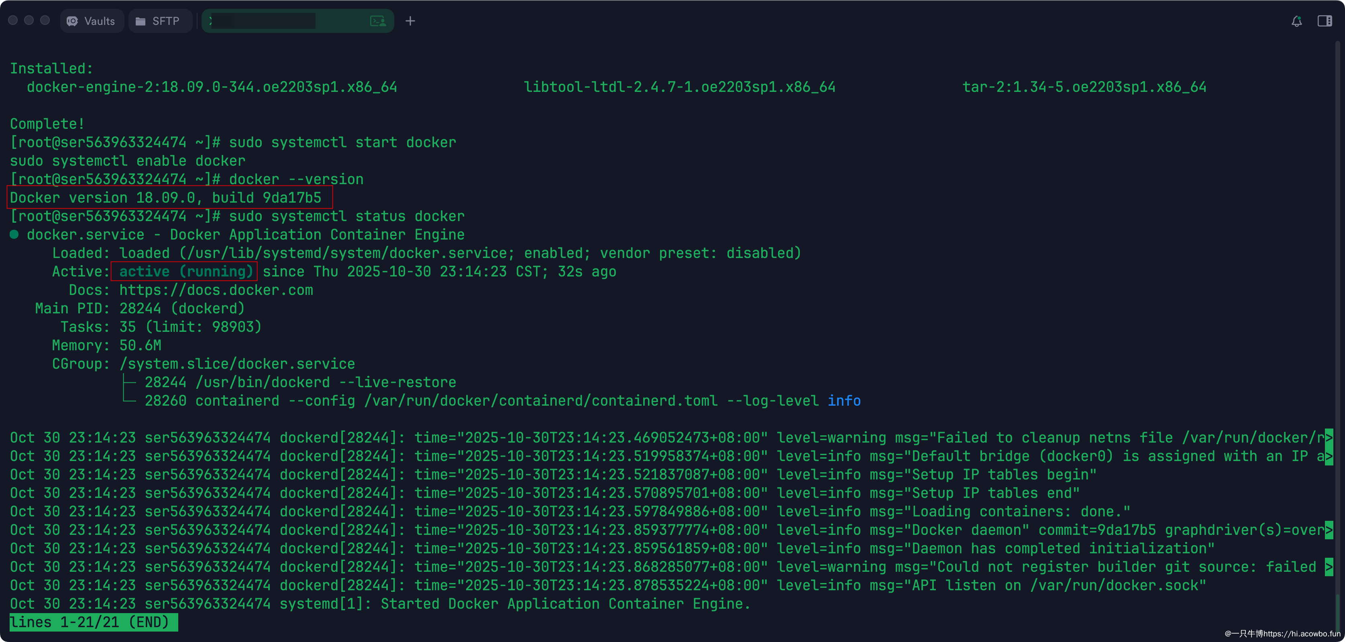Click the macOS close window dot

(x=13, y=20)
